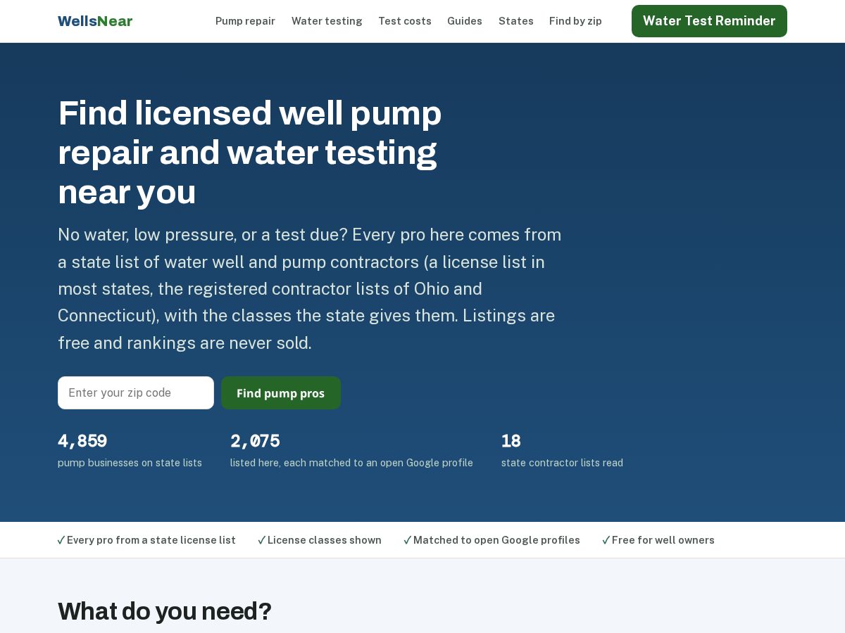
Task: Click 'Matched to open Google profiles' text
Action: (x=496, y=540)
